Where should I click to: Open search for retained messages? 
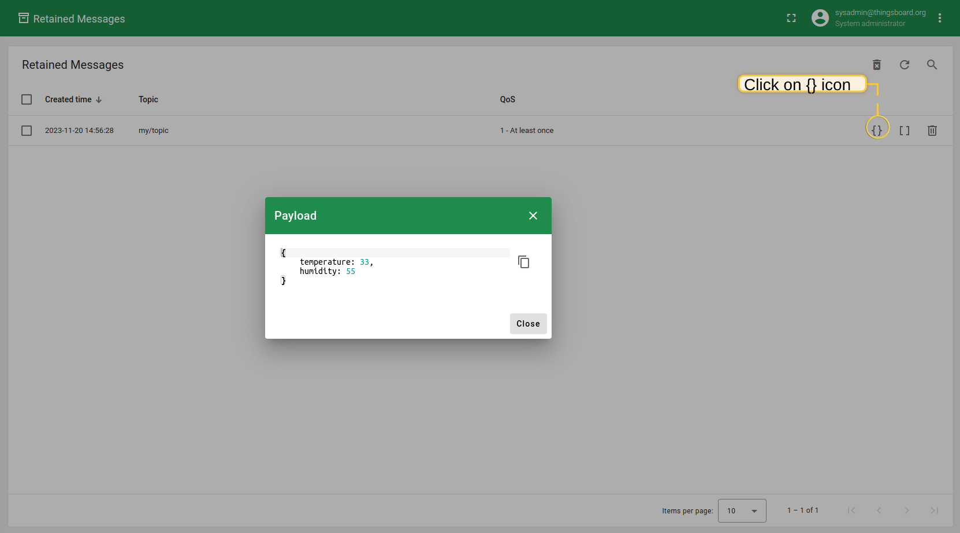[932, 65]
